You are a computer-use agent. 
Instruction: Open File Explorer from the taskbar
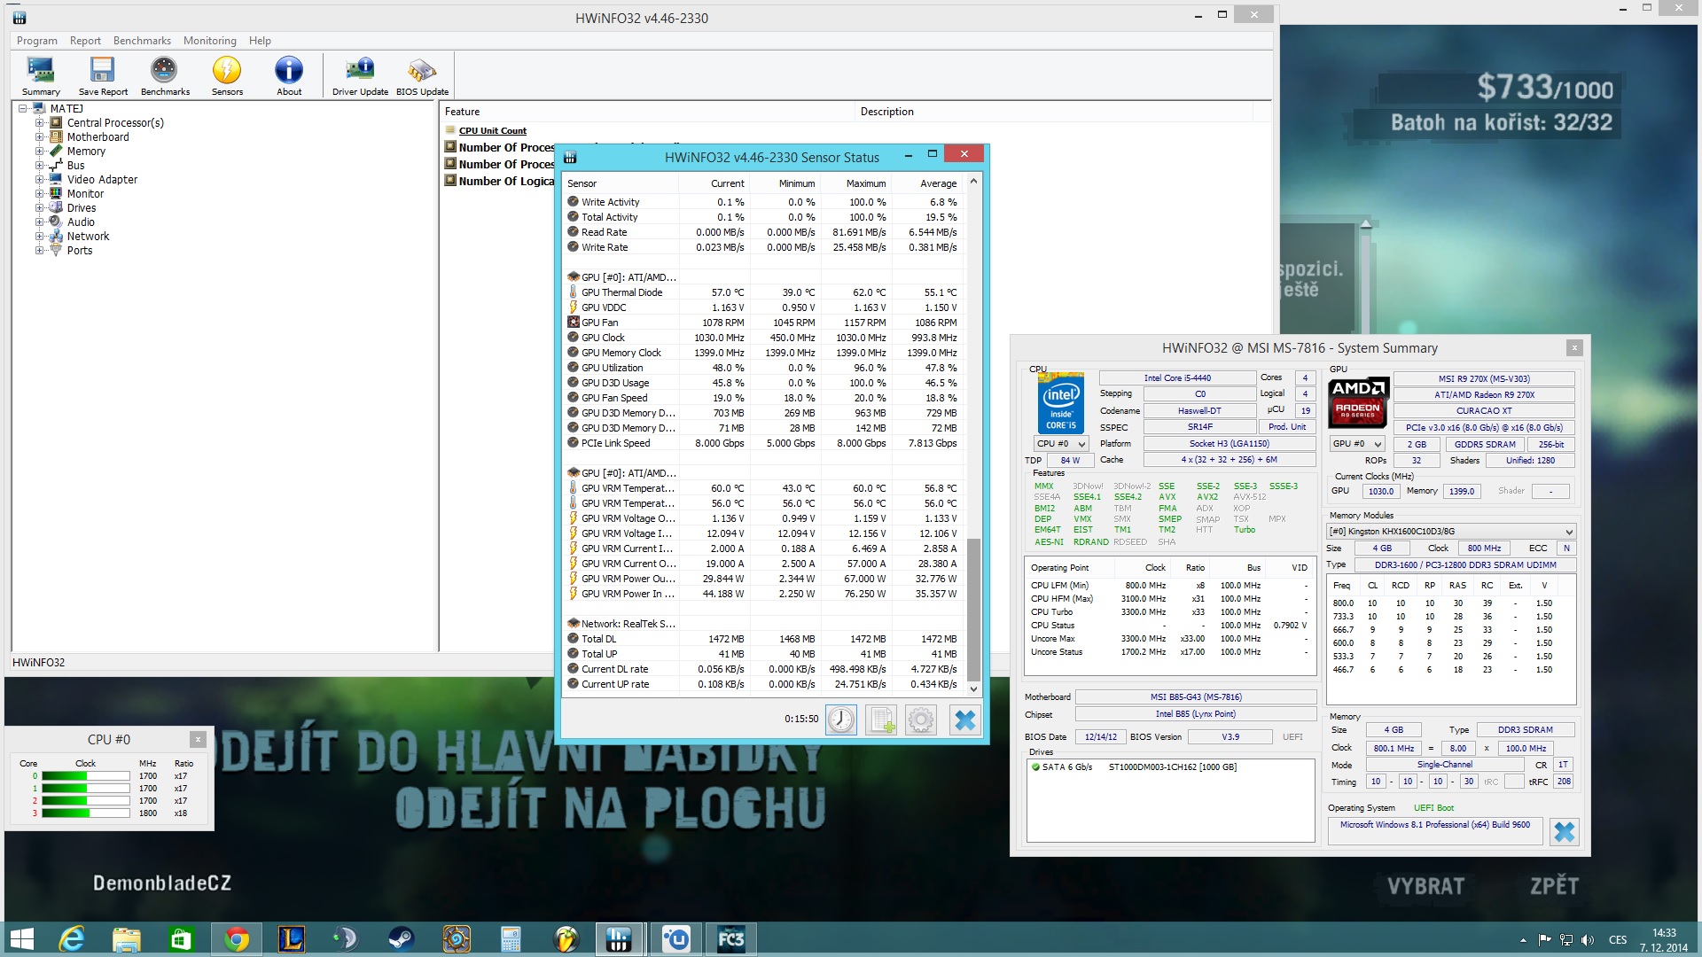(x=127, y=939)
